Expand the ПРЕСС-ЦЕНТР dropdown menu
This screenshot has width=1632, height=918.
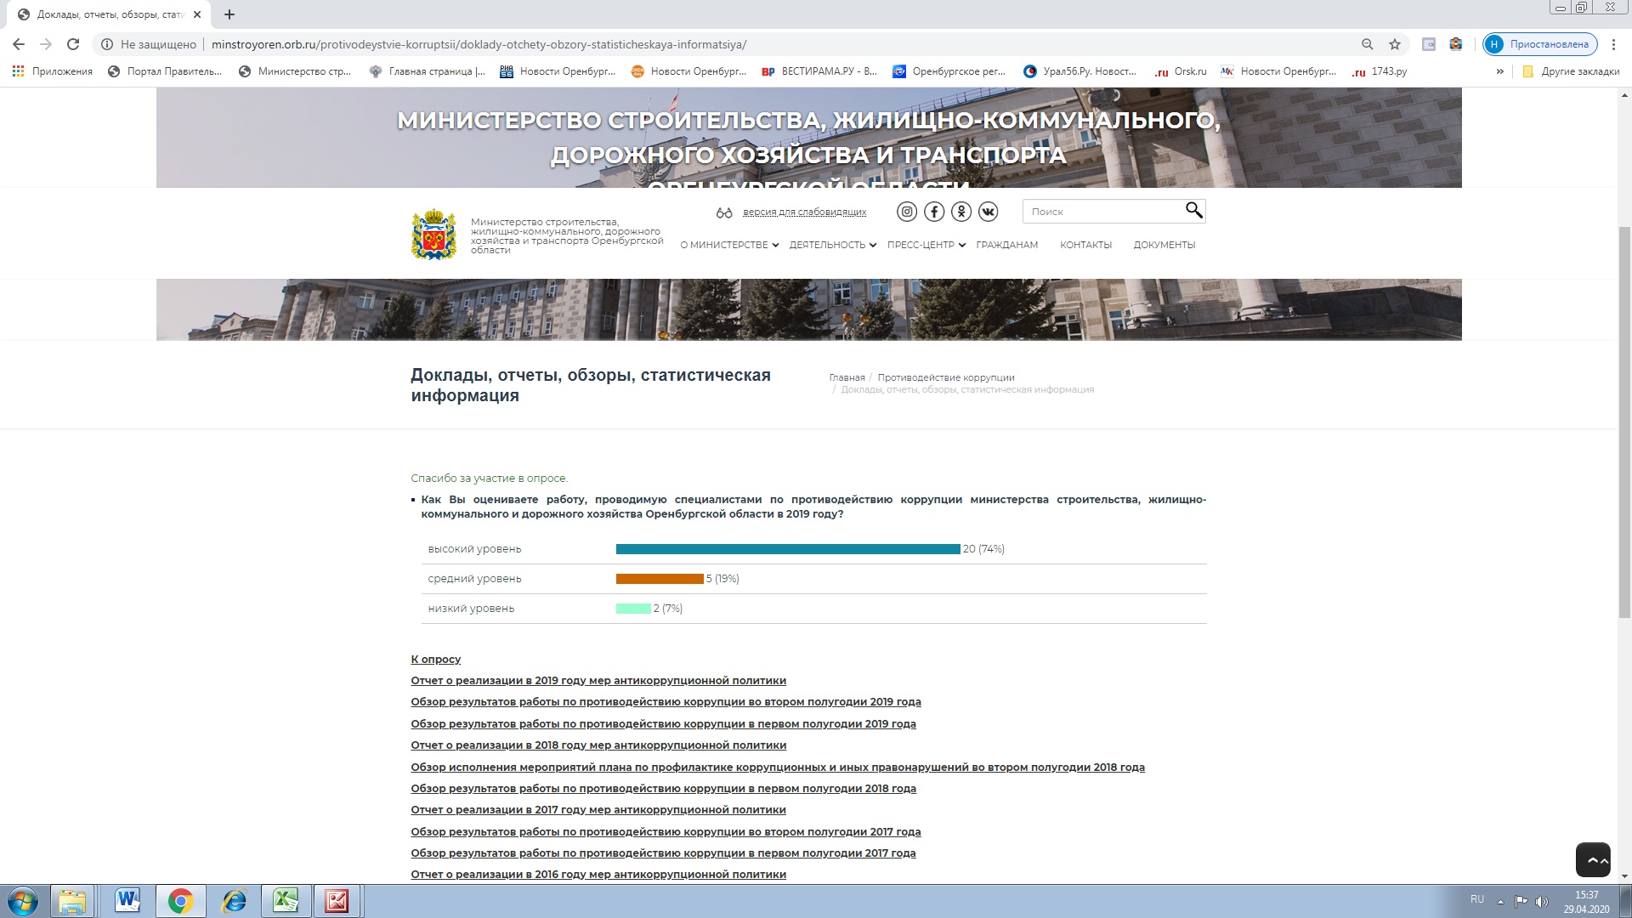(x=926, y=245)
